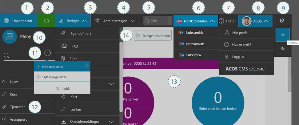299x125 pixels.
Task: Enable light theme with sun icon
Action: [283, 34]
